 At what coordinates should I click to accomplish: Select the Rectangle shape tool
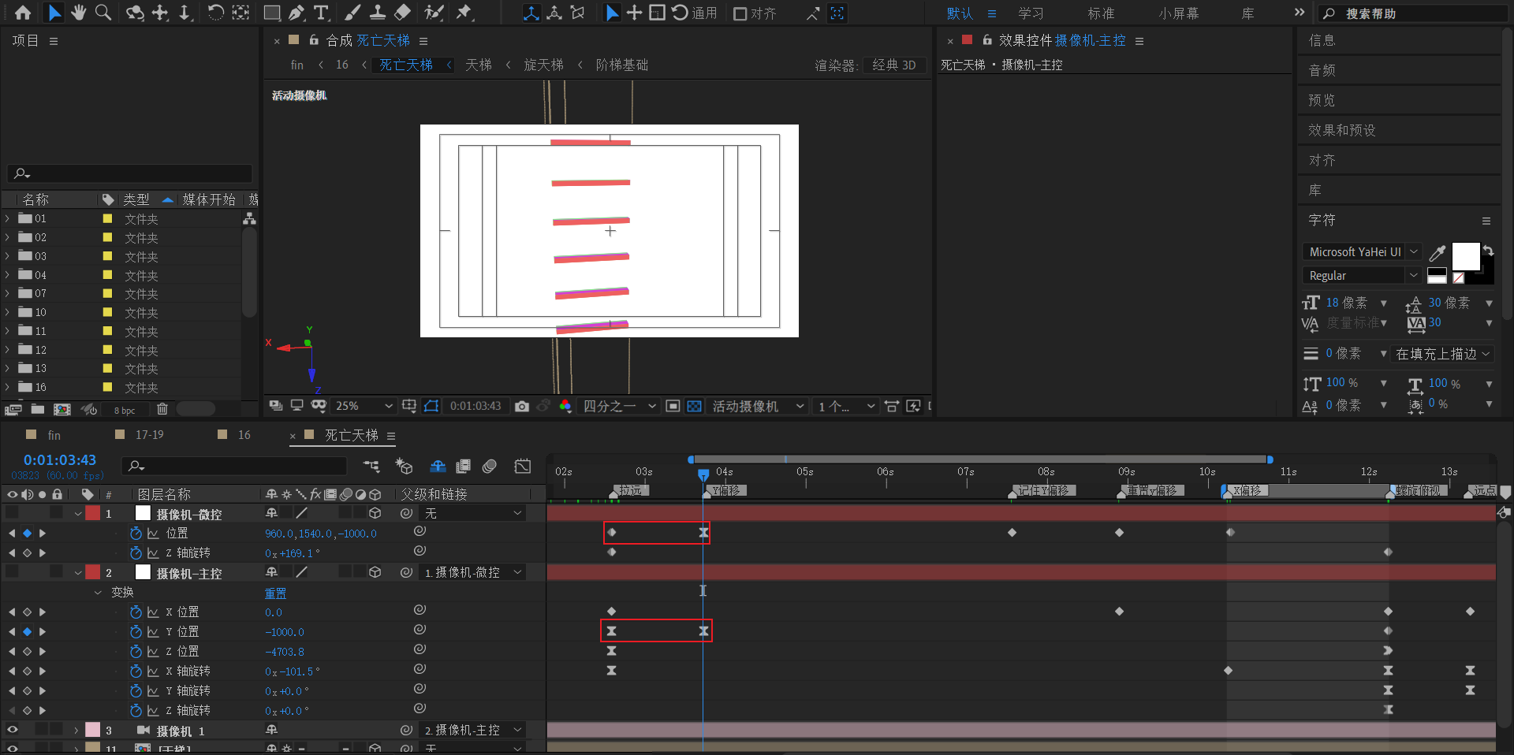tap(271, 13)
